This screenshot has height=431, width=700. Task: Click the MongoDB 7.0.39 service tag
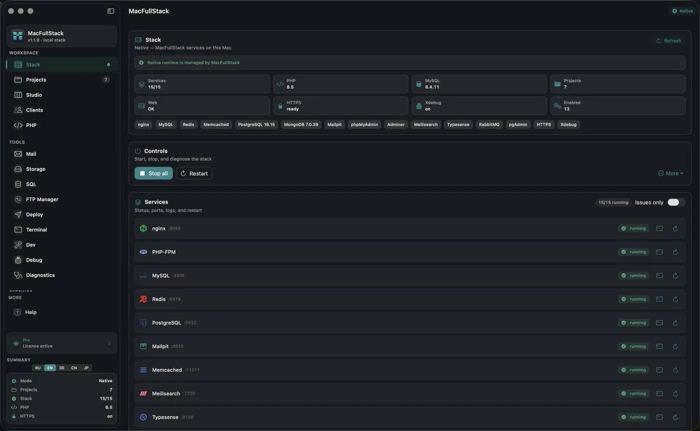tap(301, 125)
